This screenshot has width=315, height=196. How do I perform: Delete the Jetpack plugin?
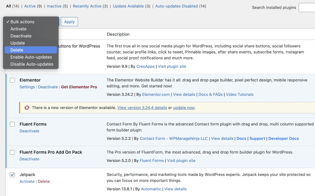pyautogui.click(x=44, y=181)
